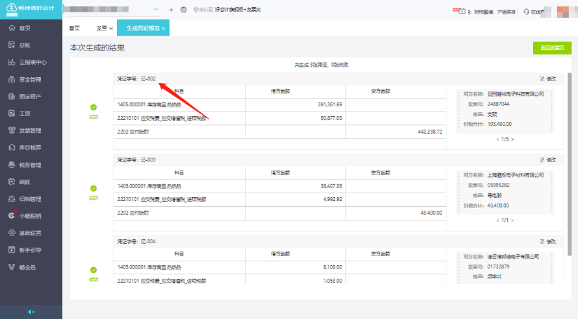
Task: Click 修改 for voucher 记-002
Action: pyautogui.click(x=547, y=78)
